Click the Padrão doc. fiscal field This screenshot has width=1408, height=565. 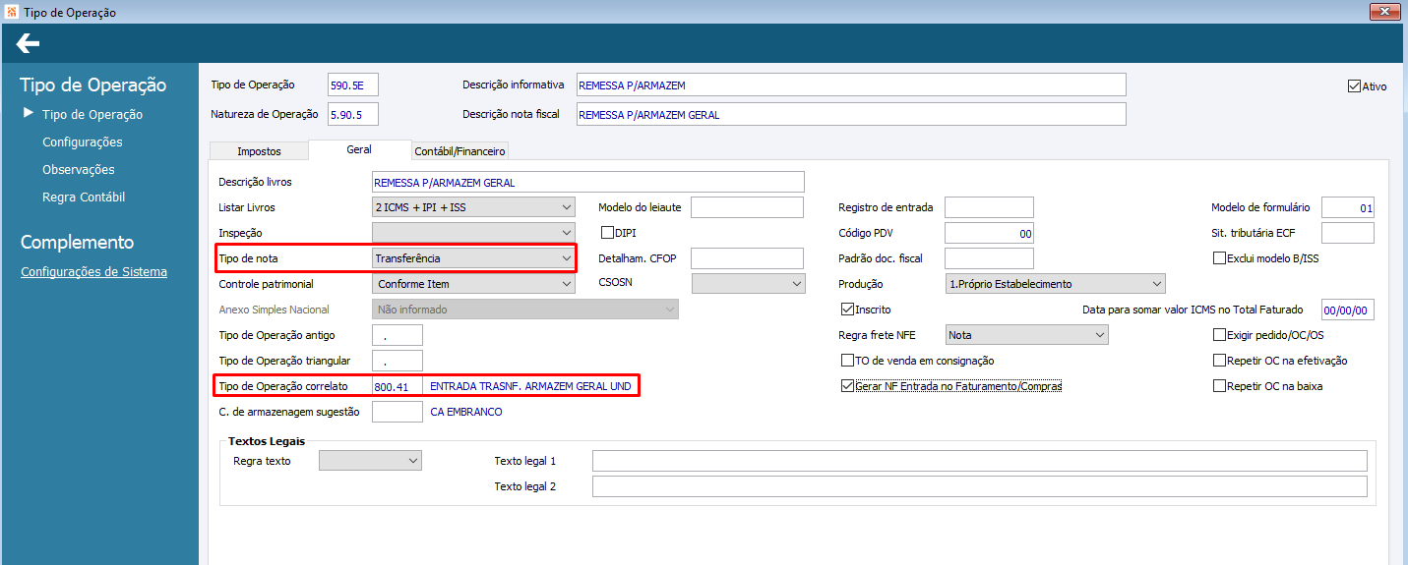(989, 258)
